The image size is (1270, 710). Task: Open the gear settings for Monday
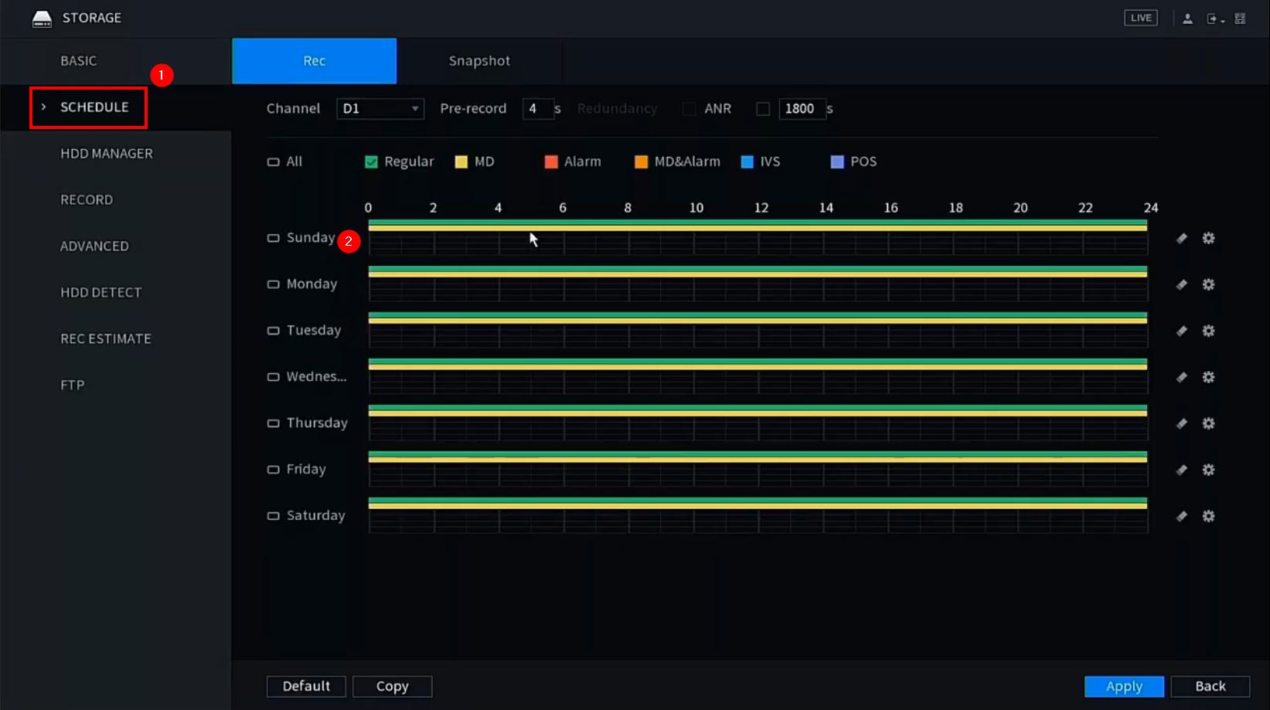click(x=1208, y=285)
